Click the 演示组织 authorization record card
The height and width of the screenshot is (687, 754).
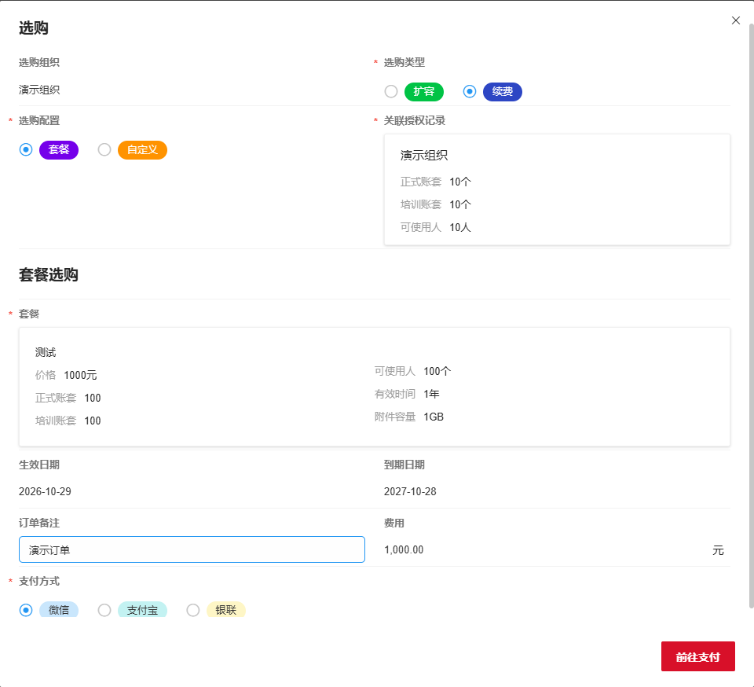pos(557,189)
